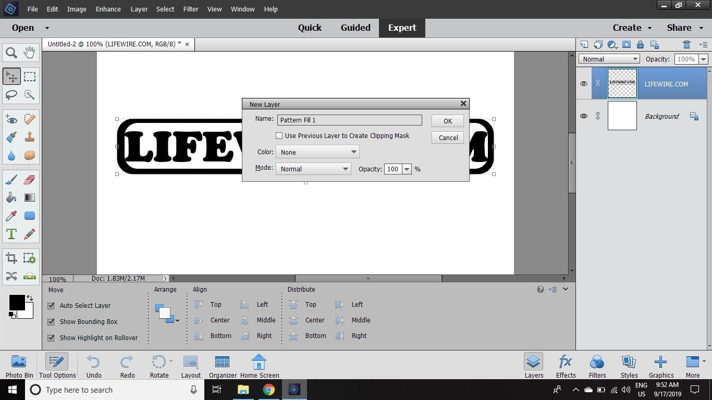Create a new layer icon in Layers panel
This screenshot has width=712, height=400.
click(x=584, y=45)
